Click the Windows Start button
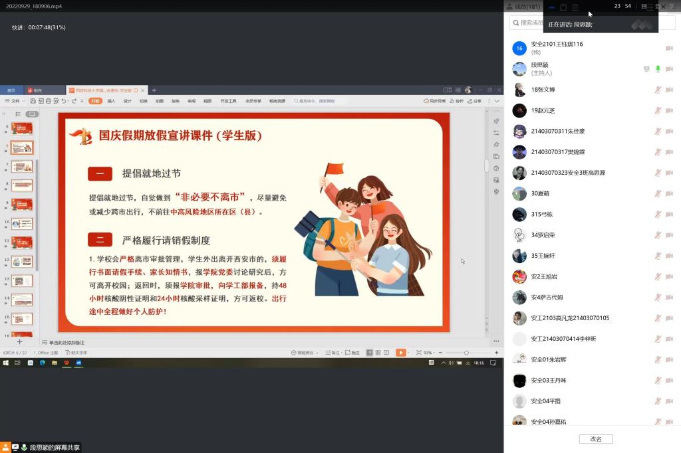The width and height of the screenshot is (681, 453). click(5, 363)
